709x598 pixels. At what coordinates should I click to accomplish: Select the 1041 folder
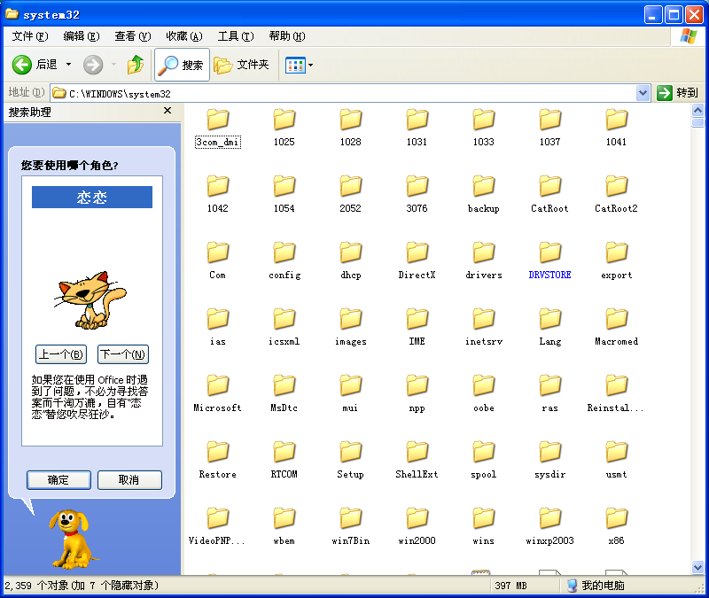tap(616, 128)
